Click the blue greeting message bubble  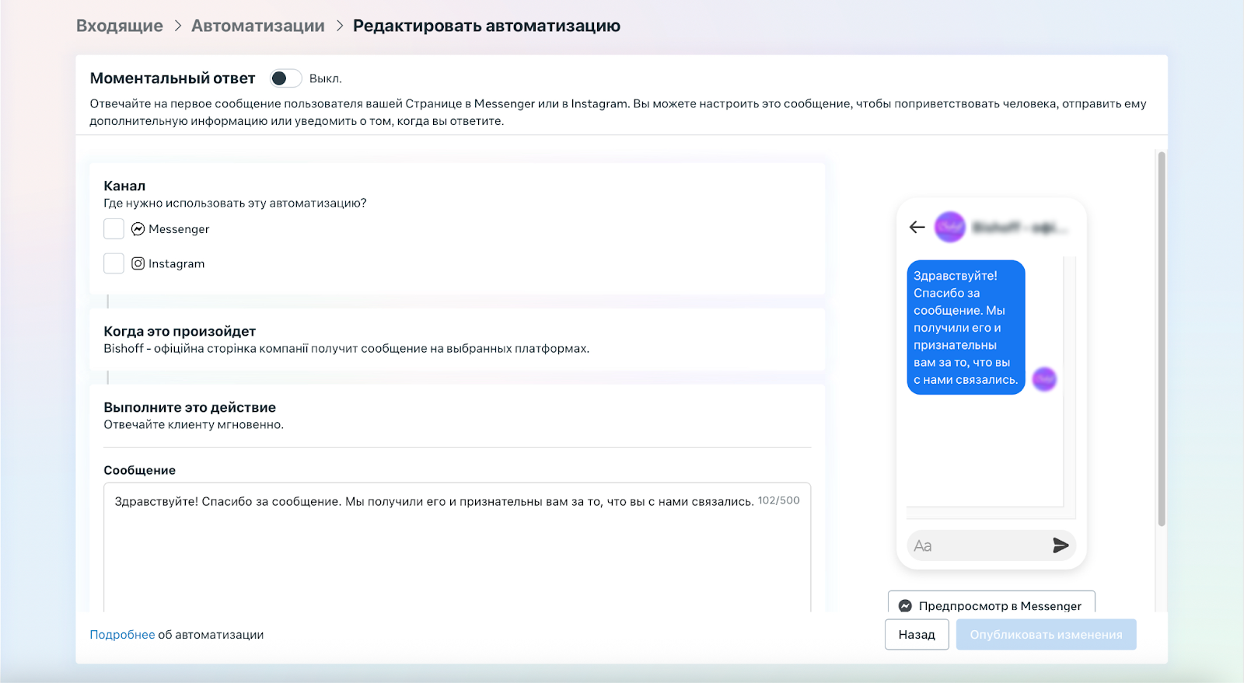click(x=966, y=327)
